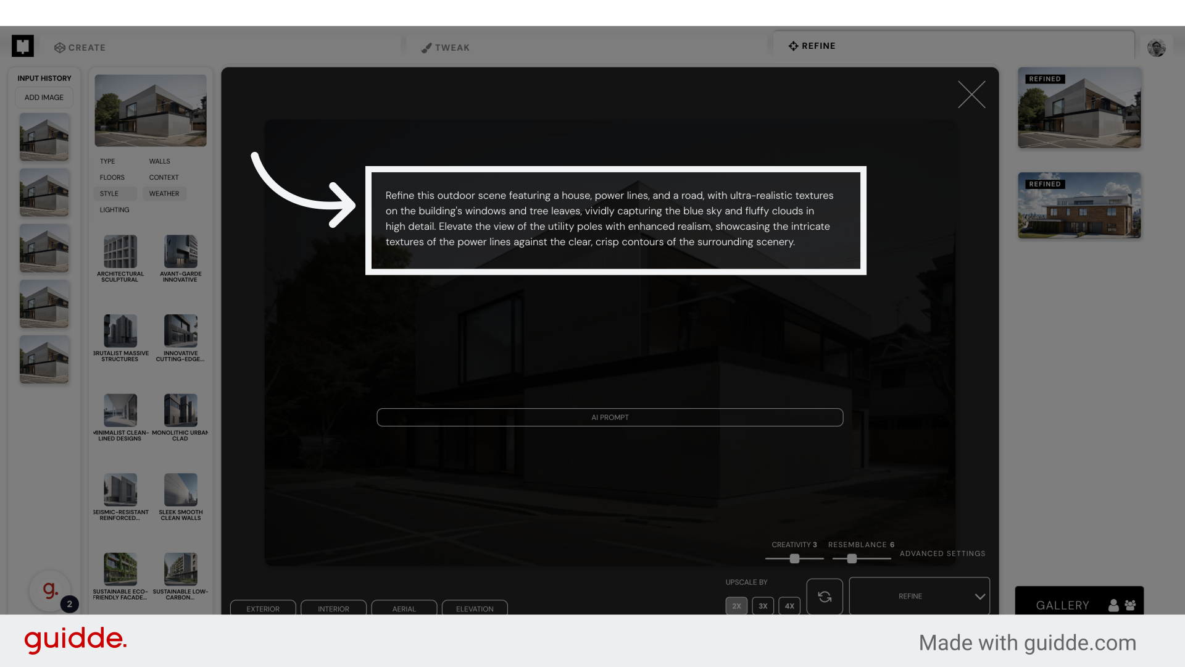1185x667 pixels.
Task: Select Architectural Sculptural style thumbnail
Action: (x=120, y=251)
